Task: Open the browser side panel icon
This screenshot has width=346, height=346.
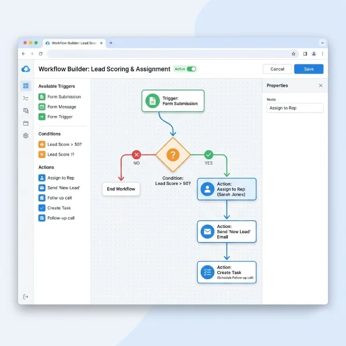Action: (305, 54)
